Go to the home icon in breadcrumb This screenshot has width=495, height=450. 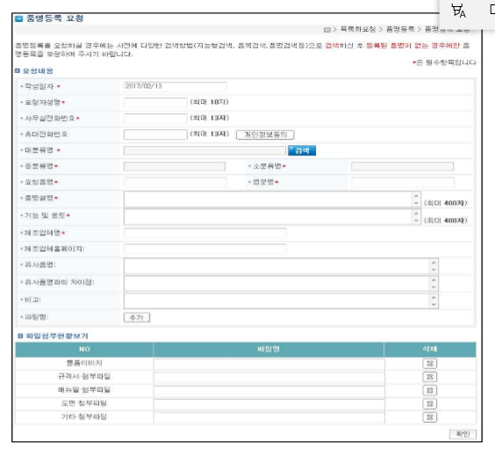327,30
